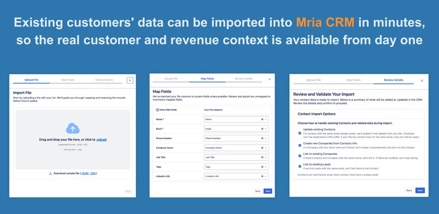Download the .CSV sample file link
The height and width of the screenshot is (214, 439).
pyautogui.click(x=93, y=173)
